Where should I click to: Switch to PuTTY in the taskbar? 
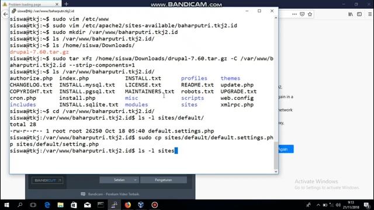click(115, 205)
